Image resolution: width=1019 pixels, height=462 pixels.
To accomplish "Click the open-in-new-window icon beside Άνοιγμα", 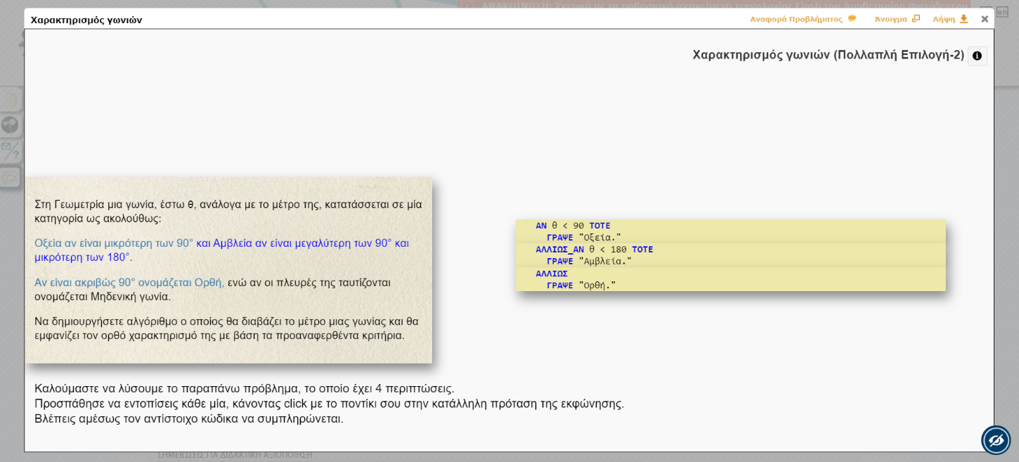I will (916, 19).
